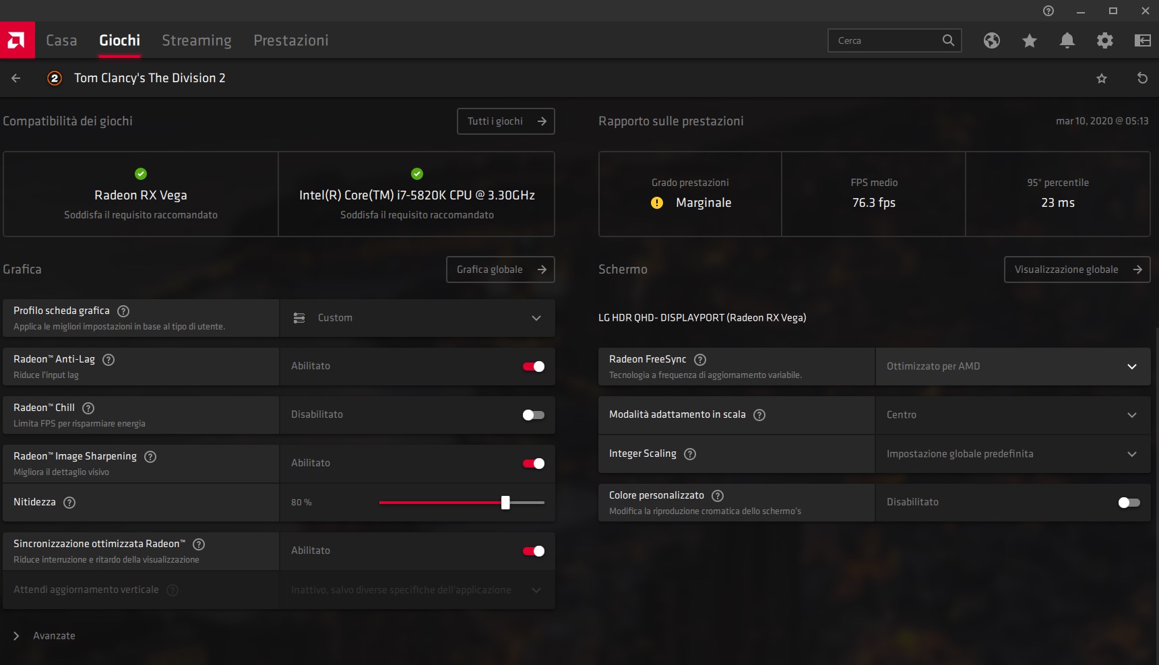The image size is (1159, 665).
Task: Disable the Radeon Anti-Lag toggle
Action: pyautogui.click(x=534, y=367)
